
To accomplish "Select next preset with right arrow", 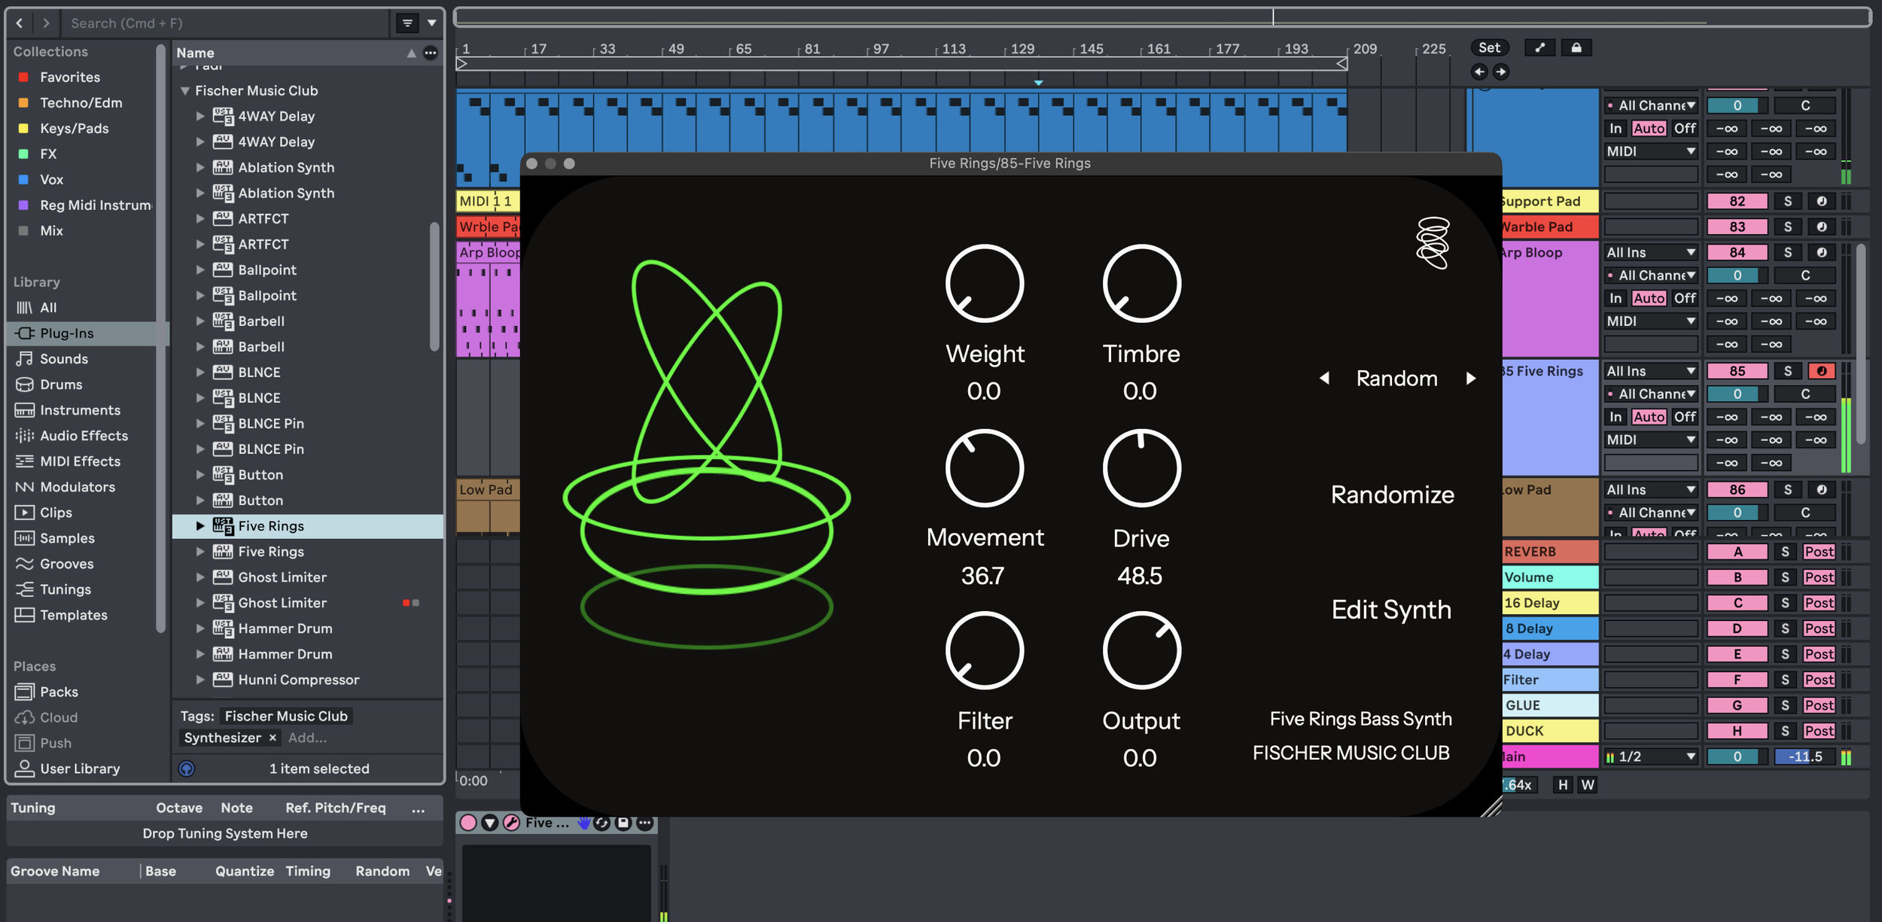I will [x=1471, y=379].
